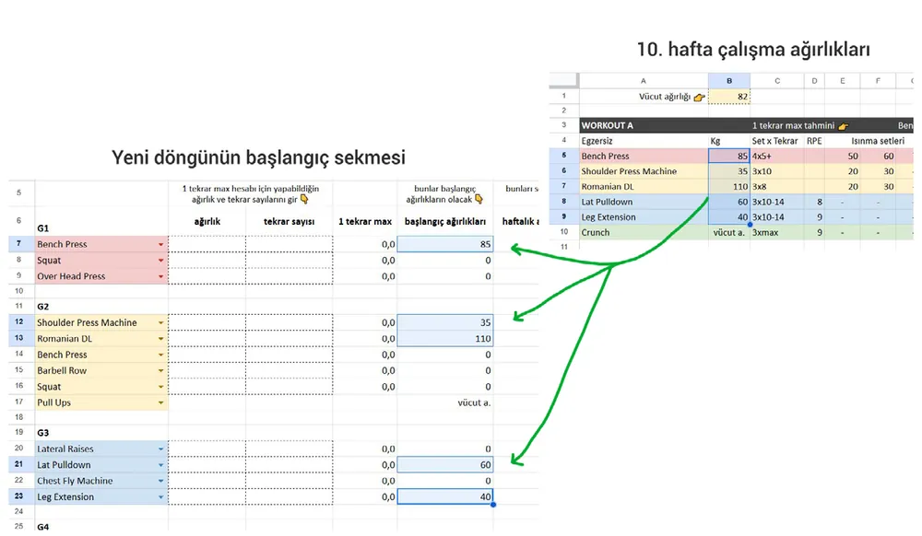Image resolution: width=922 pixels, height=536 pixels.
Task: Select Romanian DL Kg cell 110 in Workout A
Action: 729,187
